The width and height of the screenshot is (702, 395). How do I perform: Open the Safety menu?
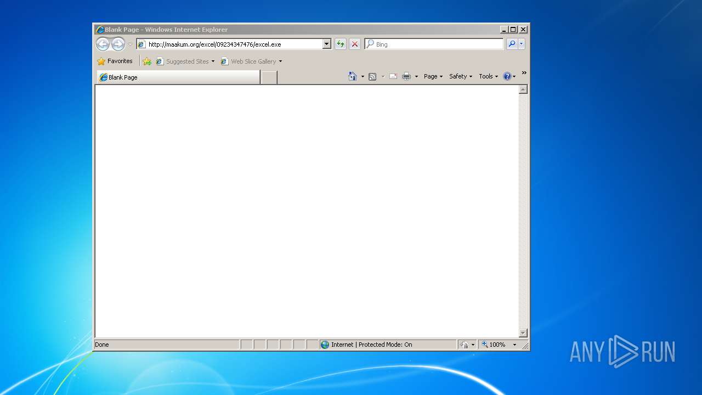click(x=461, y=77)
